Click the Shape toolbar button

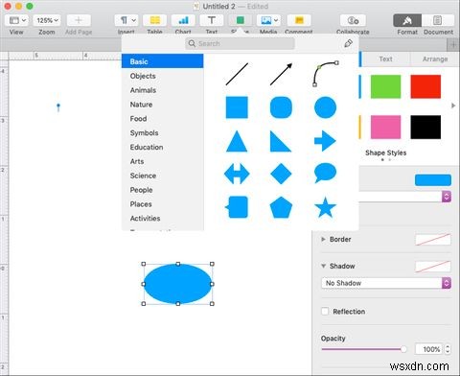(x=240, y=20)
